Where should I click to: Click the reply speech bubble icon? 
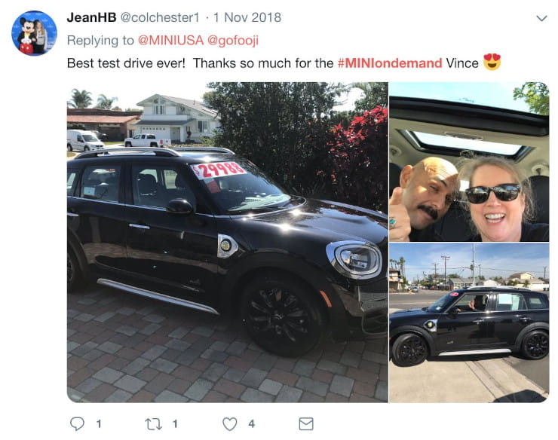pos(77,423)
